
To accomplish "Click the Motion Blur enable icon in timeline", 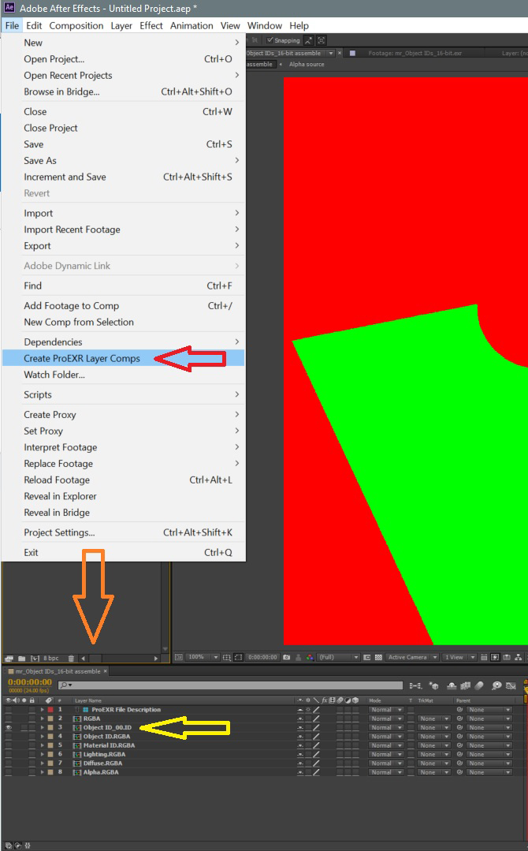I will 478,686.
